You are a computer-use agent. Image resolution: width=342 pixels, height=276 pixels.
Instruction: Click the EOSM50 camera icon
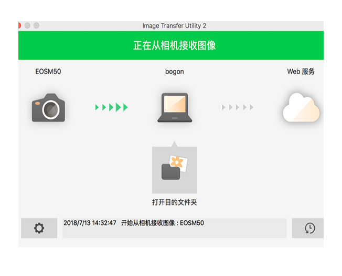[48, 108]
